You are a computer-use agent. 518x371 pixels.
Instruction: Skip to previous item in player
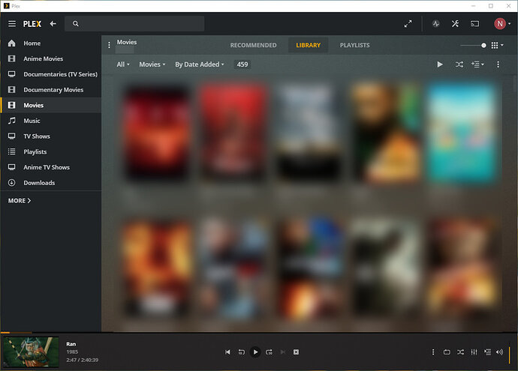click(x=227, y=352)
